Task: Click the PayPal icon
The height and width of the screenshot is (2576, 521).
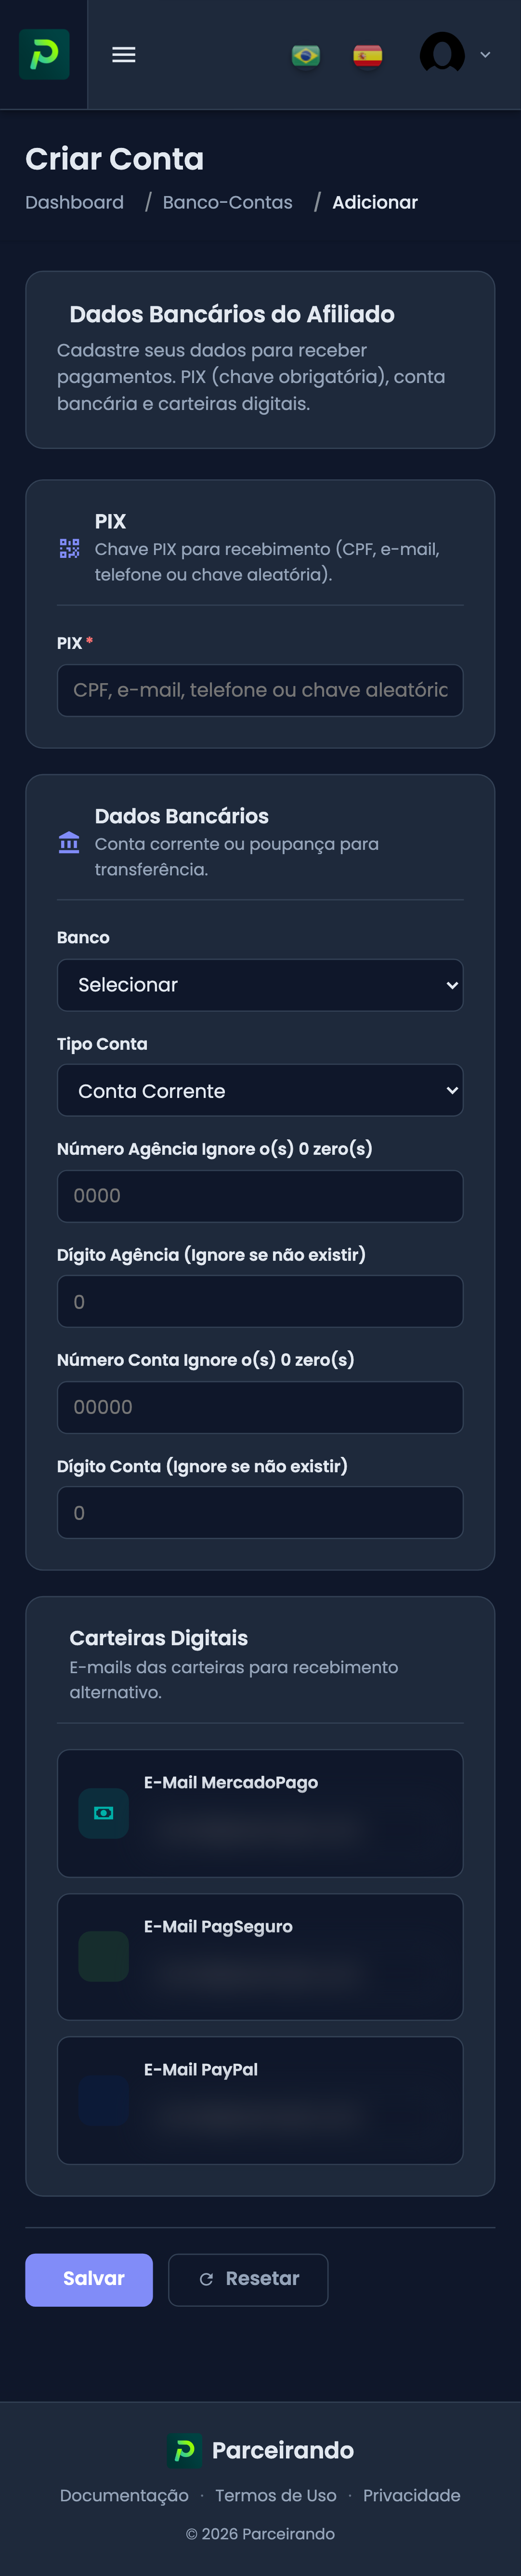Action: [103, 2099]
